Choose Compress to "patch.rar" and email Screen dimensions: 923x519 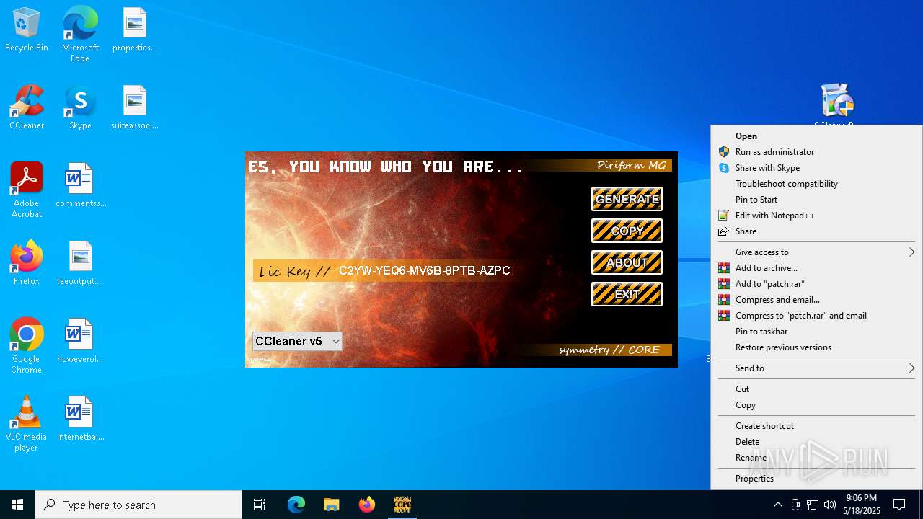click(816, 315)
